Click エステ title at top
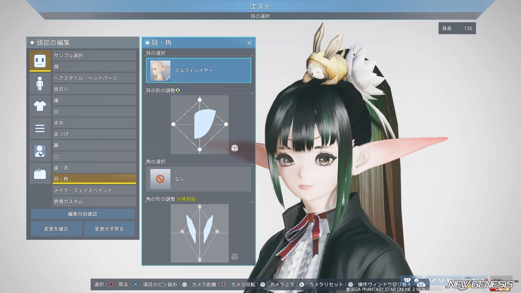Viewport: 521px width, 293px height. coord(260,6)
